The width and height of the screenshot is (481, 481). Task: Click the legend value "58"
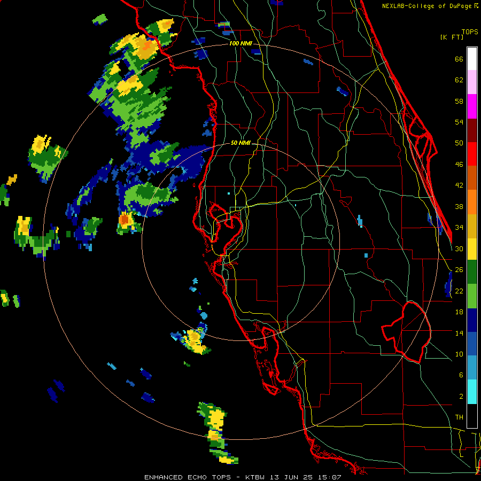click(x=459, y=101)
